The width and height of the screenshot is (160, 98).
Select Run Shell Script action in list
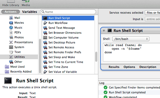pos(68,18)
